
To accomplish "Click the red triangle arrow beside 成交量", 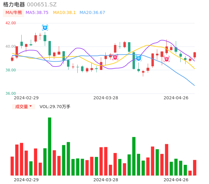I will pyautogui.click(x=30, y=106).
